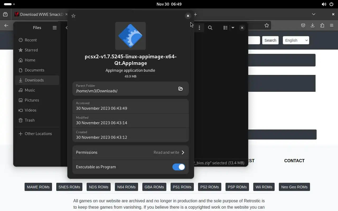
Task: Toggle Executable as Program switch
Action: [x=179, y=167]
